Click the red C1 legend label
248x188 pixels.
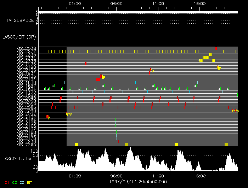pos(7,182)
